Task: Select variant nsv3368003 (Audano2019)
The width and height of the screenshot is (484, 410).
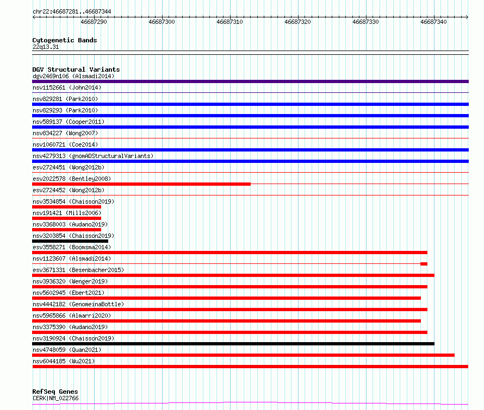Action: point(70,224)
